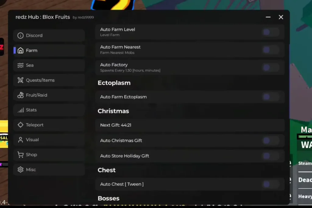Open the Visual tab label

pyautogui.click(x=32, y=140)
